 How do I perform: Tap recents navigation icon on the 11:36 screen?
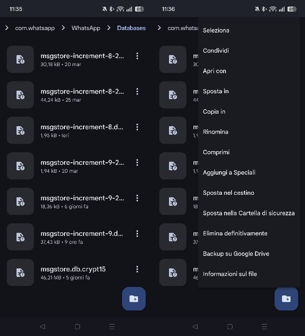point(264,326)
